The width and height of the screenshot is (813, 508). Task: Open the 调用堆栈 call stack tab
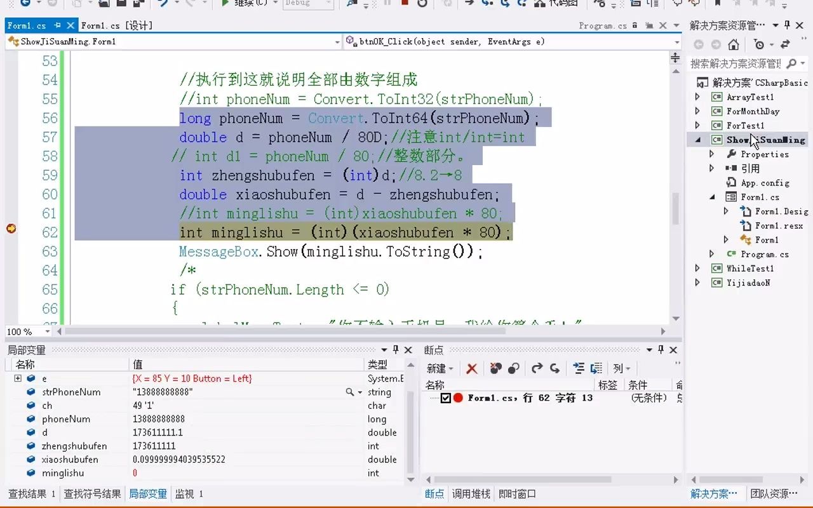(471, 493)
